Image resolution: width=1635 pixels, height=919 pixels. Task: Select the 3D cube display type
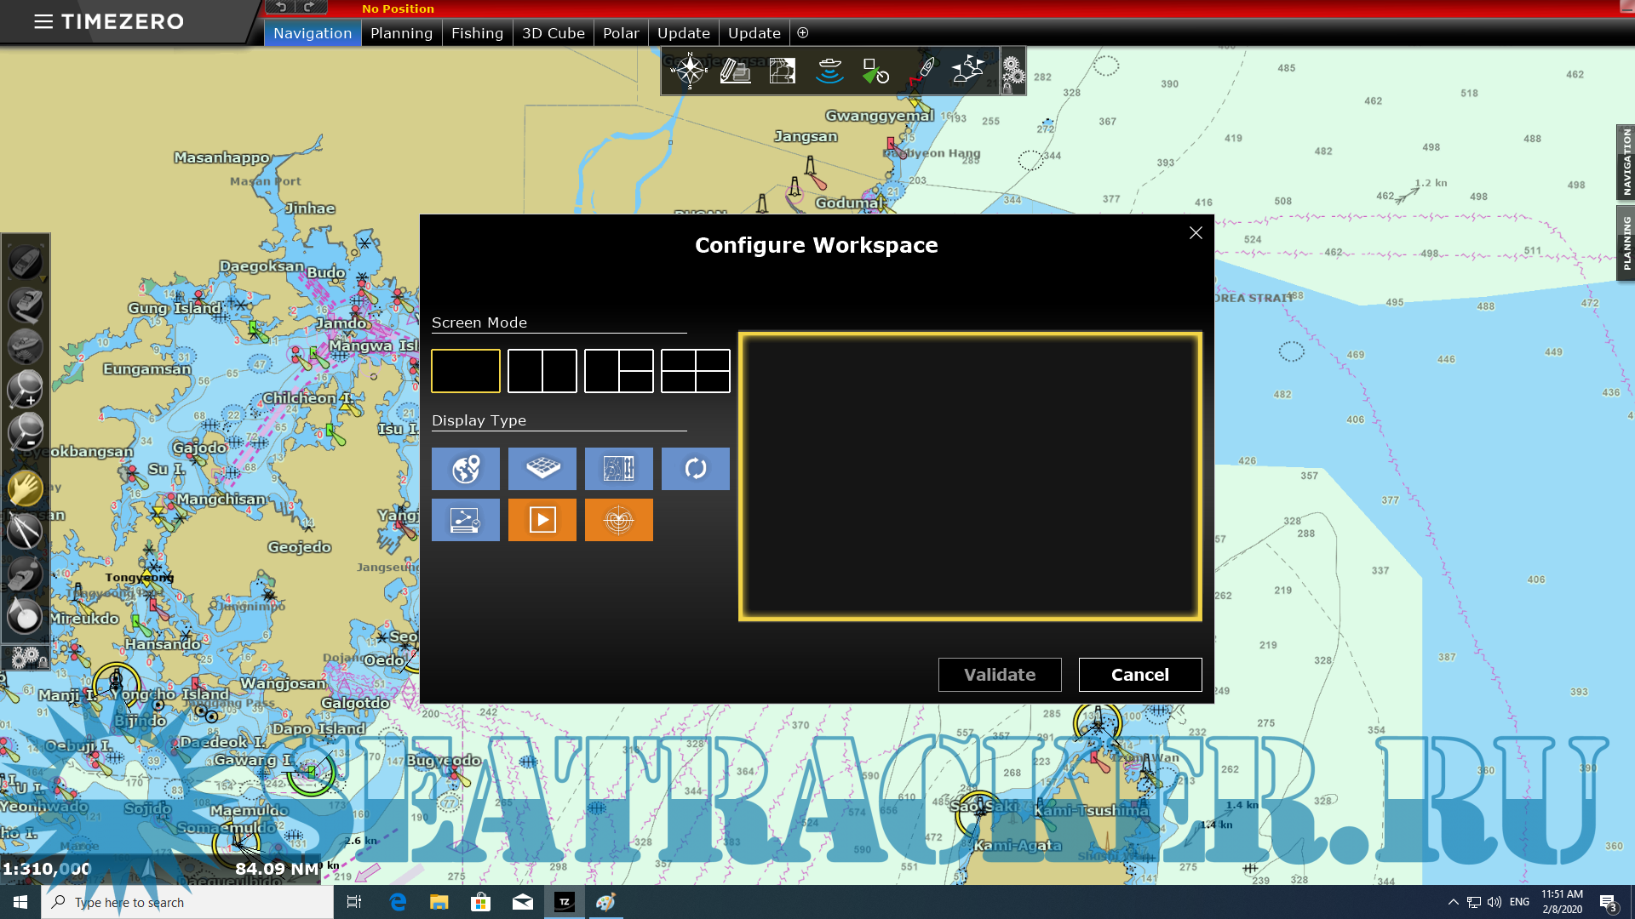tap(542, 469)
